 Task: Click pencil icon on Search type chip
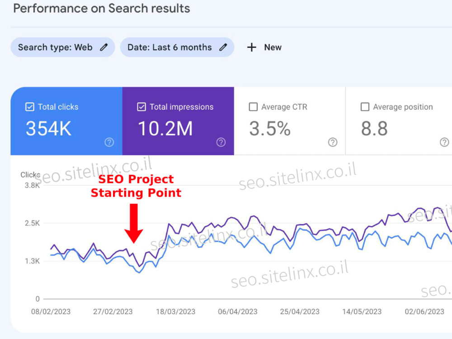(x=104, y=47)
